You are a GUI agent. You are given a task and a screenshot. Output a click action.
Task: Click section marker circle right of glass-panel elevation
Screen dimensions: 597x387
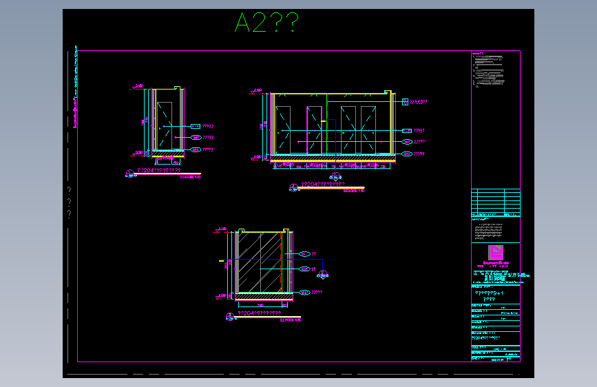(323, 274)
